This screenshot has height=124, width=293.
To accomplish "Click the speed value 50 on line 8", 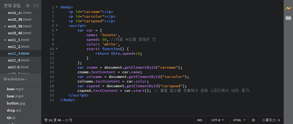I will [x=104, y=40].
